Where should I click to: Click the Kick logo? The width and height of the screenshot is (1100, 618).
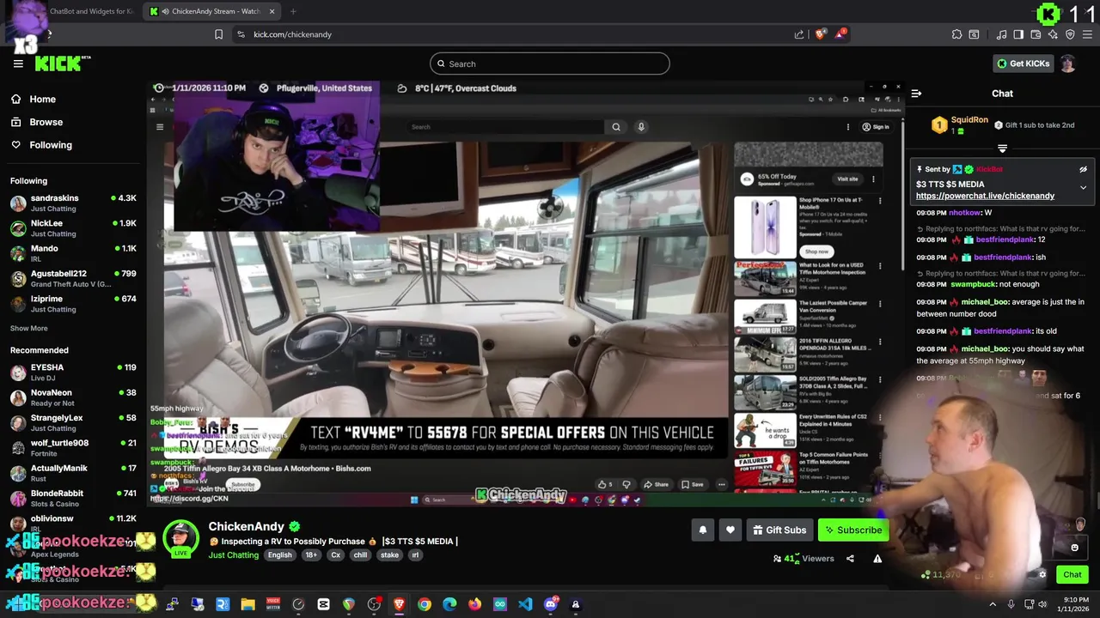click(63, 64)
